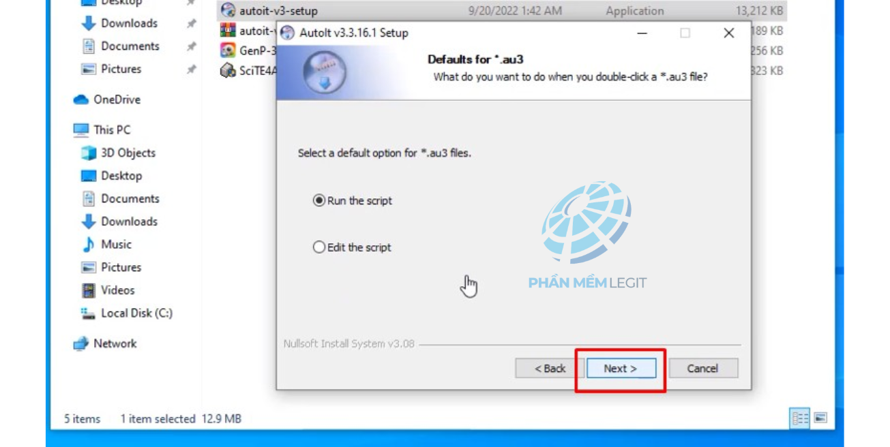Click the Back button in setup
This screenshot has width=890, height=447.
tap(550, 369)
